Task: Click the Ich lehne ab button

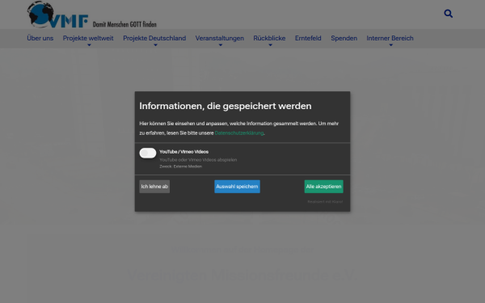Action: tap(154, 187)
